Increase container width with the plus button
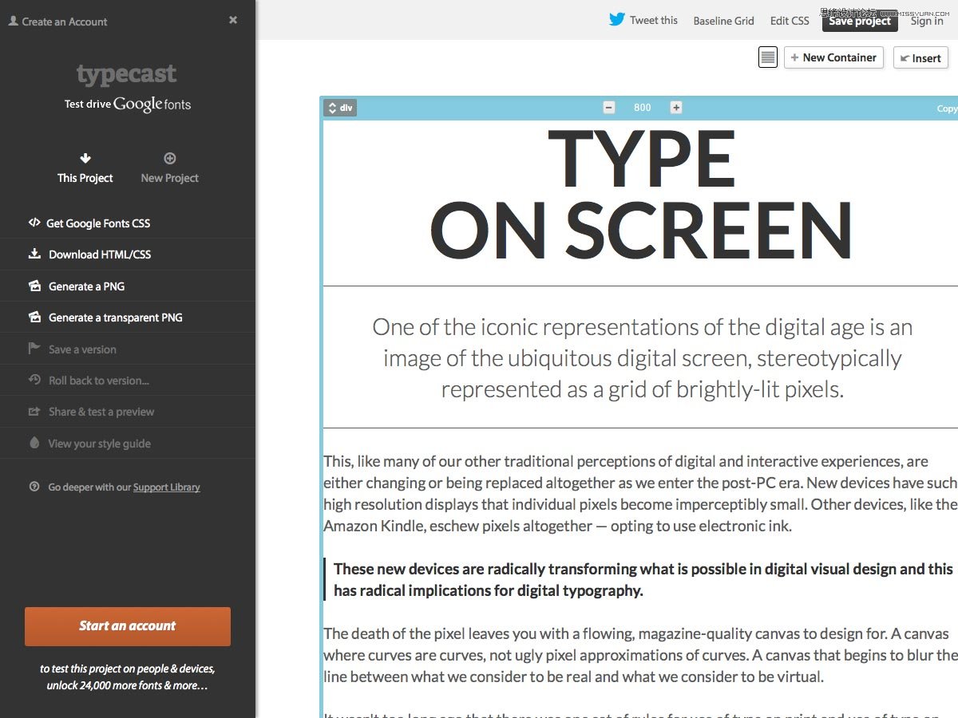Image resolution: width=958 pixels, height=718 pixels. coord(676,108)
